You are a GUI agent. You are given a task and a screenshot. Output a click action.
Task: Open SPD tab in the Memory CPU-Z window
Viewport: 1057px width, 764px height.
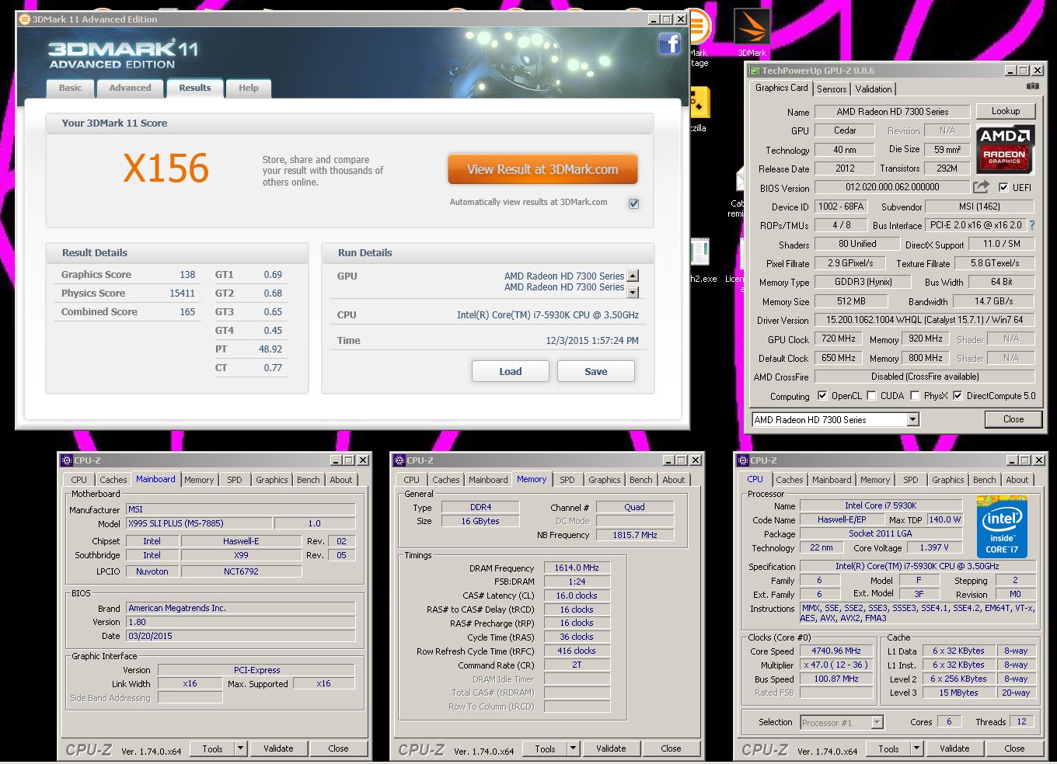pyautogui.click(x=567, y=480)
